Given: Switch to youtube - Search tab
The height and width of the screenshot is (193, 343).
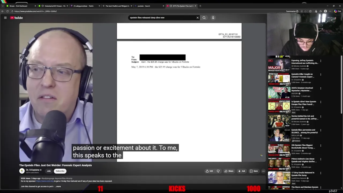Looking at the screenshot, I should (x=149, y=6).
